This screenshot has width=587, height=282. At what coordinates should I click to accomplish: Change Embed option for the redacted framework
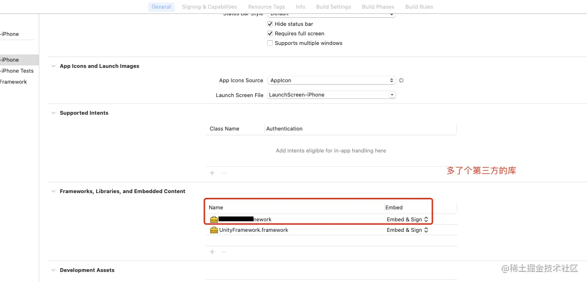point(407,219)
